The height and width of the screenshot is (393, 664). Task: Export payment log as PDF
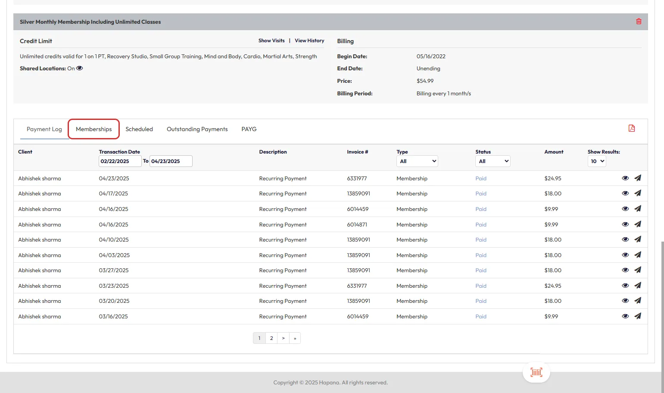631,129
